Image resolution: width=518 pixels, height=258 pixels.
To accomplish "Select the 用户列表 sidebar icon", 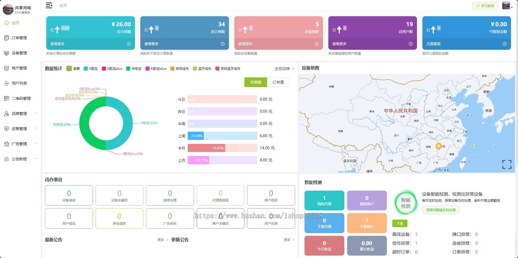I will coord(6,83).
